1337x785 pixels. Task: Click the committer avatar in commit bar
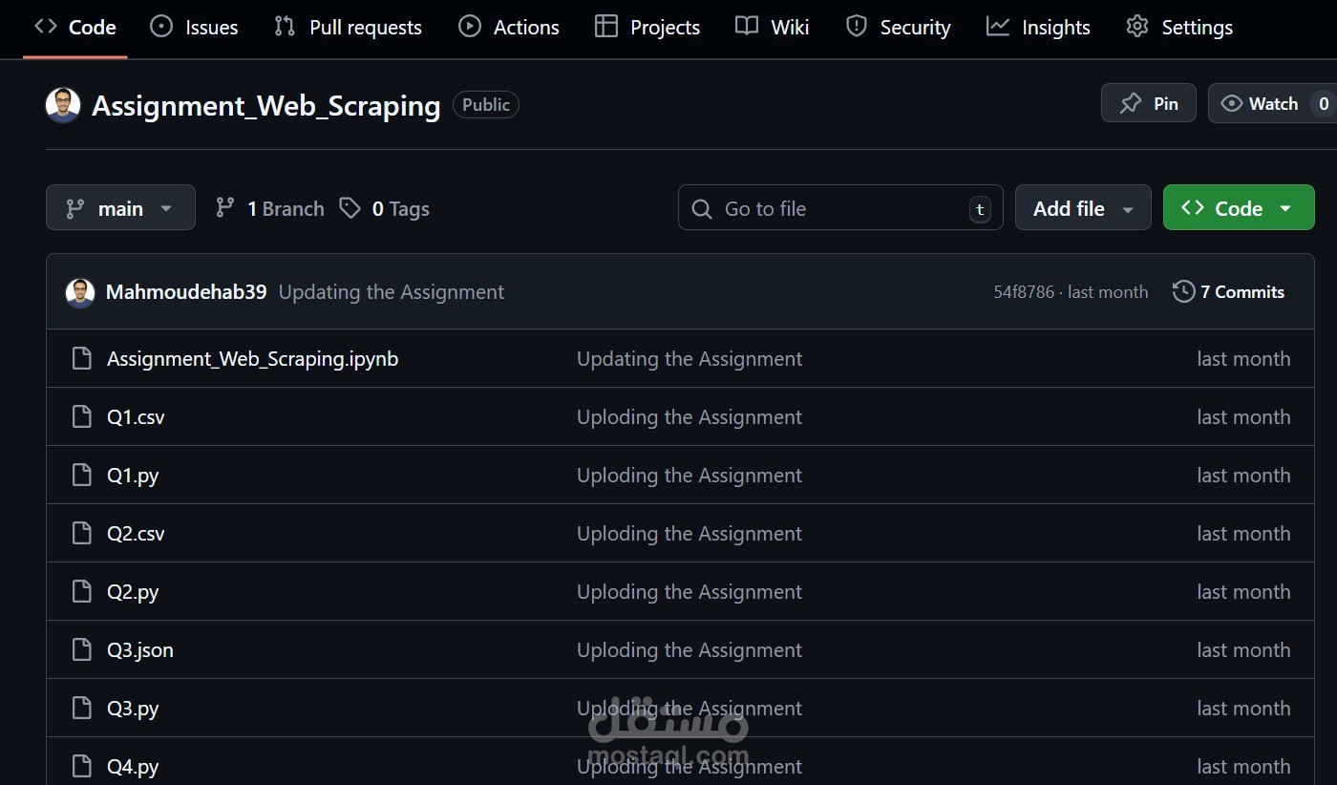pyautogui.click(x=80, y=292)
